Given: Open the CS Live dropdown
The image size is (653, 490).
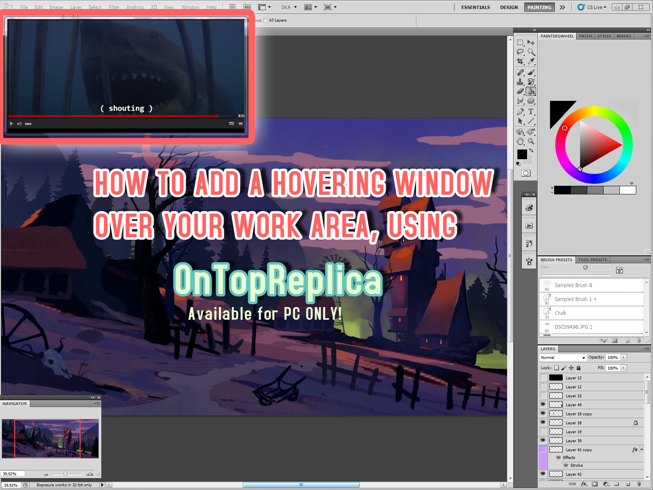Looking at the screenshot, I should tap(592, 7).
